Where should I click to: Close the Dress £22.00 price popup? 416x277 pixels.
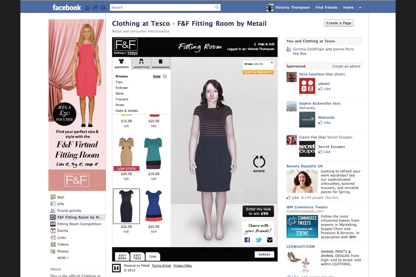[272, 63]
